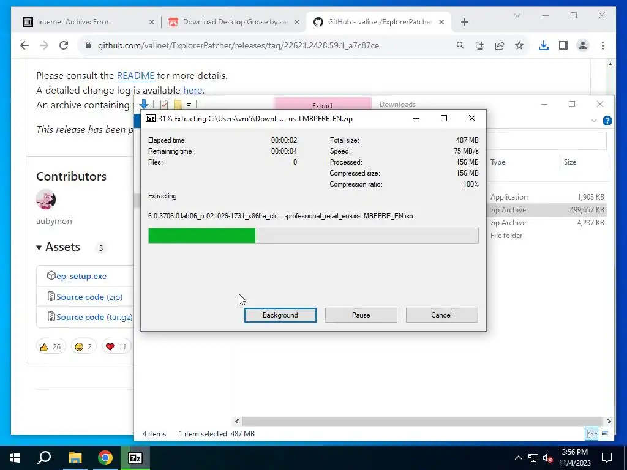Select the Application 1,903 KB row
Image resolution: width=627 pixels, height=470 pixels.
pos(547,196)
